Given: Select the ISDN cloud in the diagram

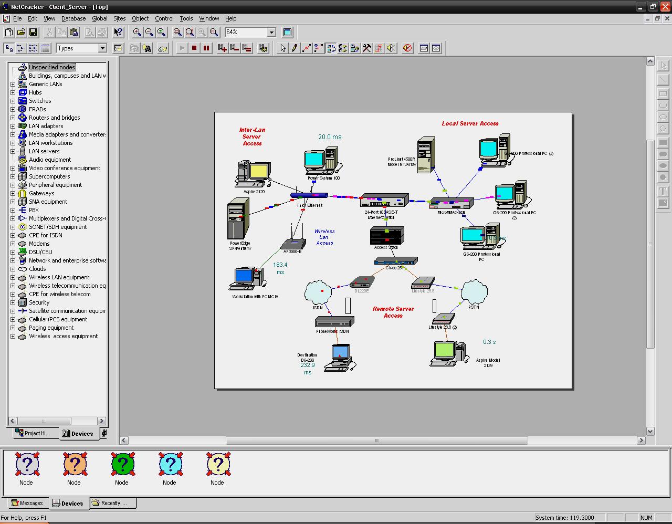Looking at the screenshot, I should click(x=318, y=291).
